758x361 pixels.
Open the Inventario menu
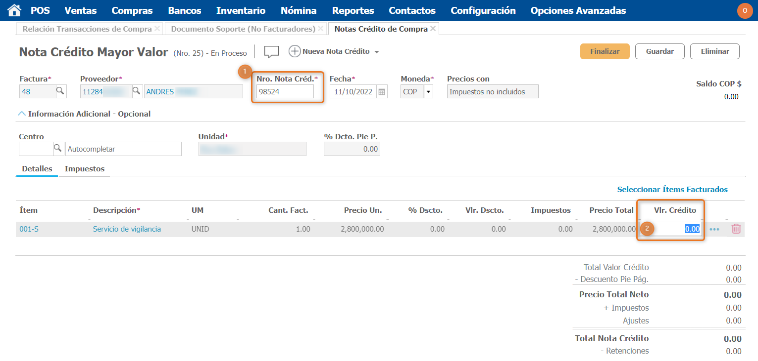click(241, 10)
